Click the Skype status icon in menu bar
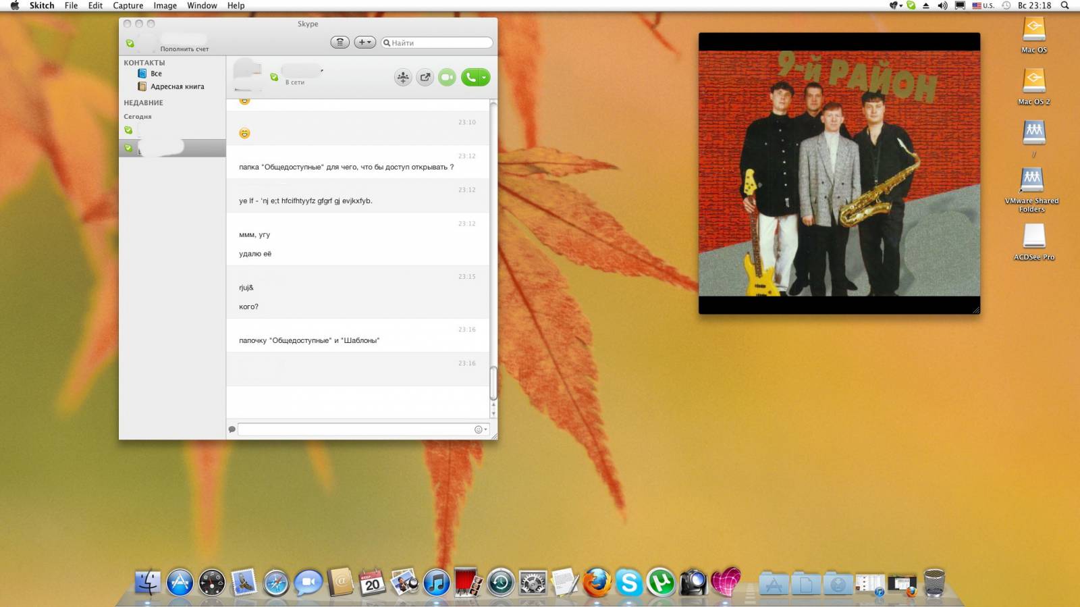The image size is (1080, 607). 911,5
